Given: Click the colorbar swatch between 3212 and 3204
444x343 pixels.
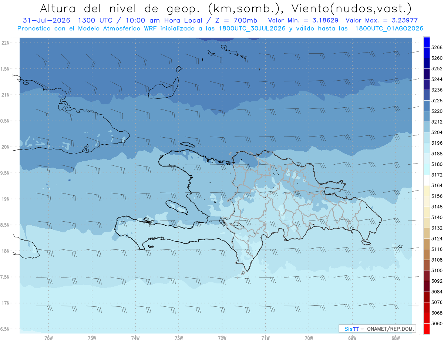Looking at the screenshot, I should click(427, 127).
